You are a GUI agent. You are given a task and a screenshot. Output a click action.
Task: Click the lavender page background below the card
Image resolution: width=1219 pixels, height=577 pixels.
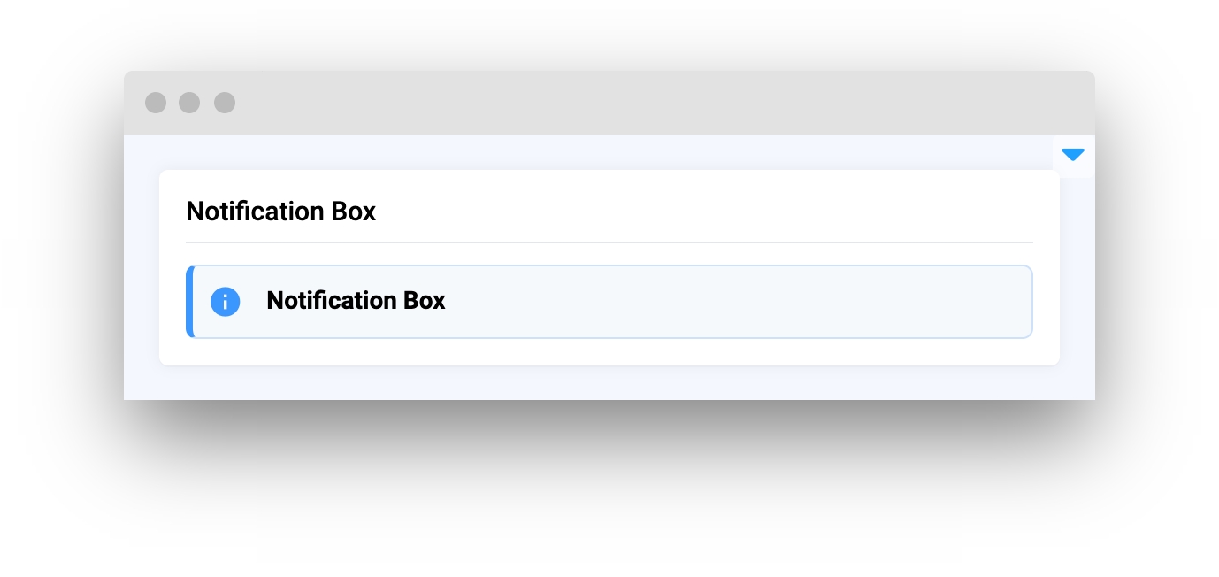coord(609,383)
